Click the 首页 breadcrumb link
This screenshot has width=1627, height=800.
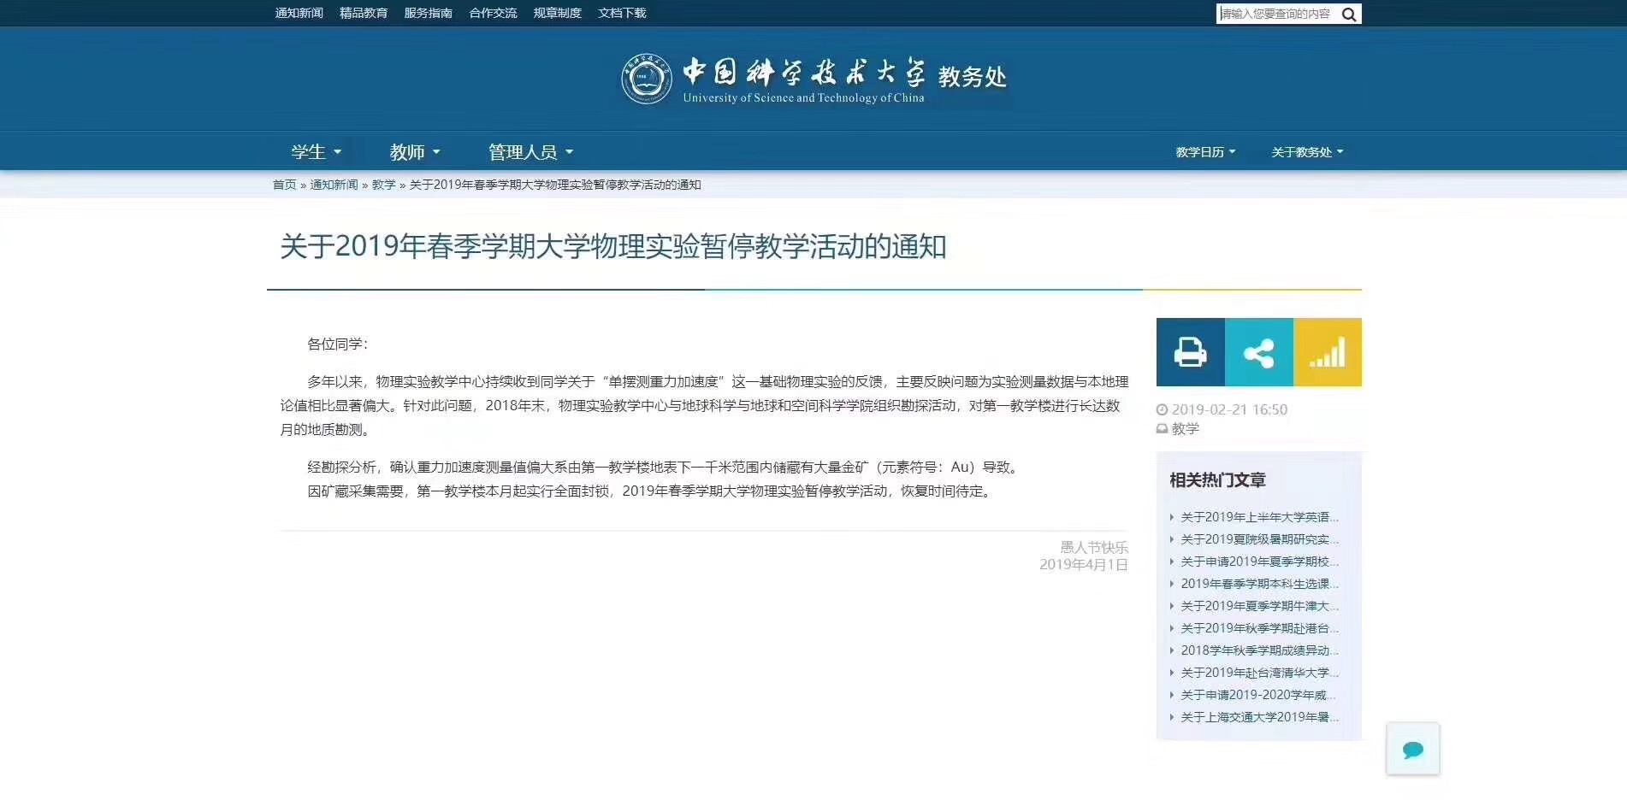[284, 185]
